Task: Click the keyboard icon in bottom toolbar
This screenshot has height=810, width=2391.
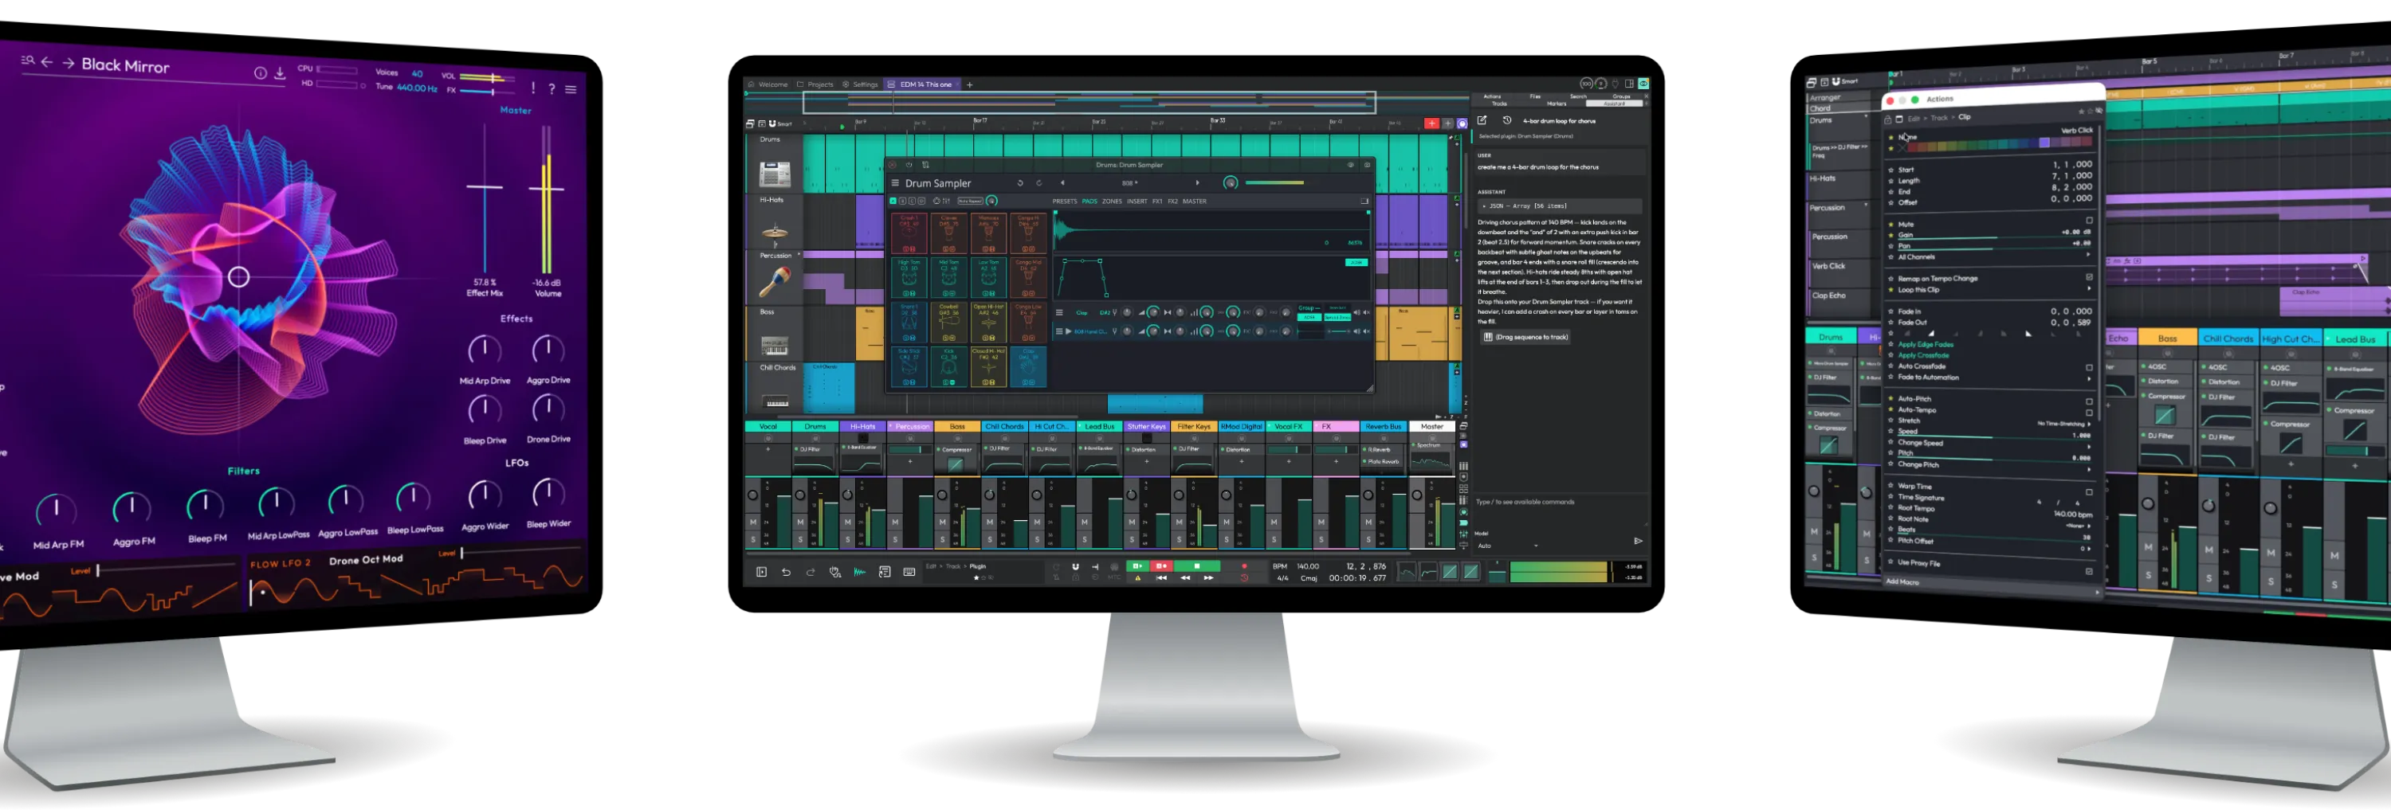Action: coord(909,573)
